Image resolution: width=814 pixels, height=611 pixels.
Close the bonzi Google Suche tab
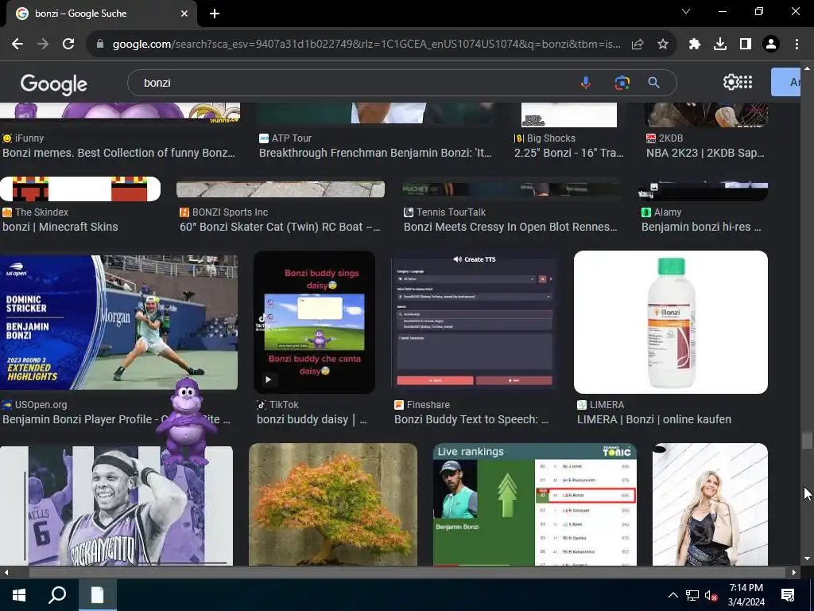184,14
